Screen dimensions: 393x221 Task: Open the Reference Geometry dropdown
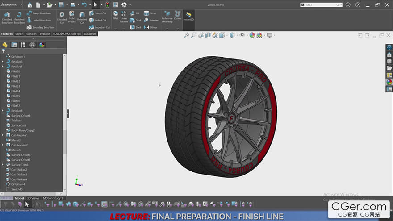tap(167, 18)
